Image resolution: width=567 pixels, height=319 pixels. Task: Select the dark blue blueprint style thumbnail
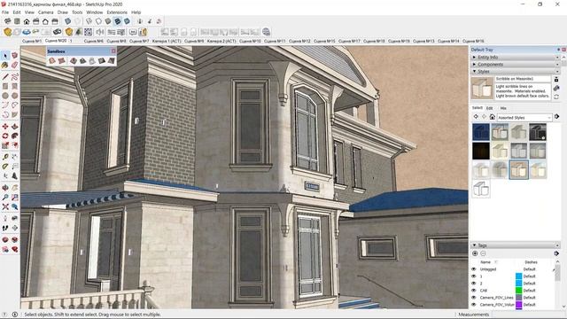click(x=481, y=132)
